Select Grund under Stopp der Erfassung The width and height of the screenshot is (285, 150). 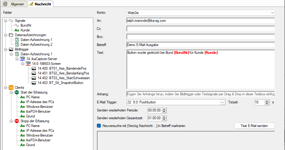(31, 145)
